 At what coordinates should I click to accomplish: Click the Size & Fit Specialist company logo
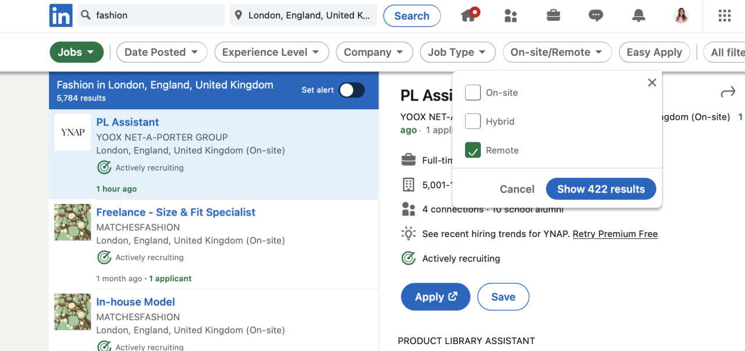coord(73,222)
